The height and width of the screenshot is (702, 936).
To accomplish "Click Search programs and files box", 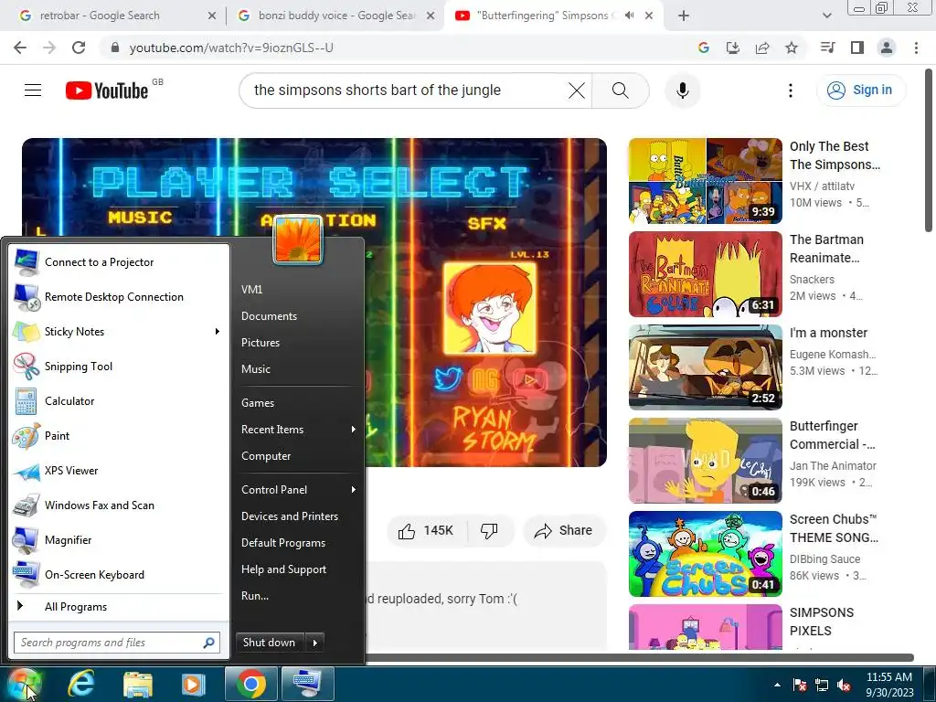I will [117, 643].
